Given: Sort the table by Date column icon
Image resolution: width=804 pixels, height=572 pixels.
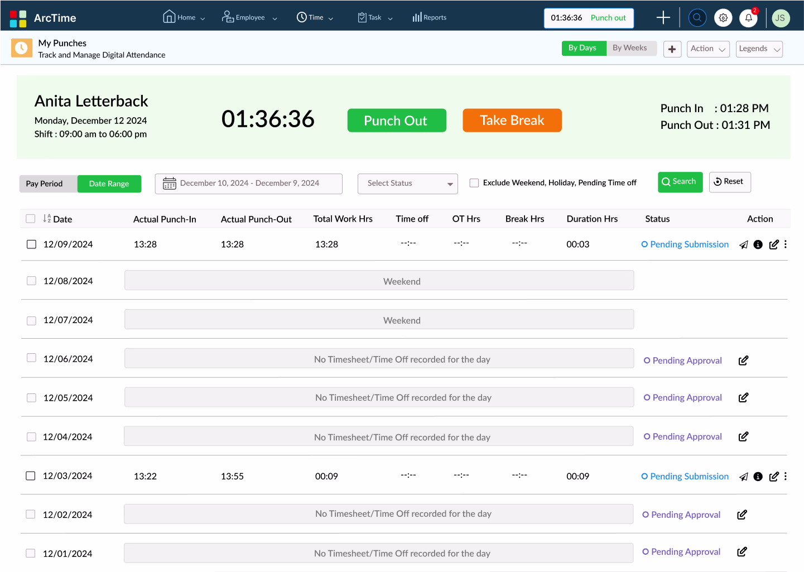Looking at the screenshot, I should 47,219.
